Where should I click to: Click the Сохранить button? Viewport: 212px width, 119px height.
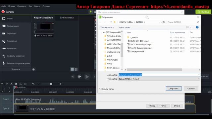tap(174, 89)
